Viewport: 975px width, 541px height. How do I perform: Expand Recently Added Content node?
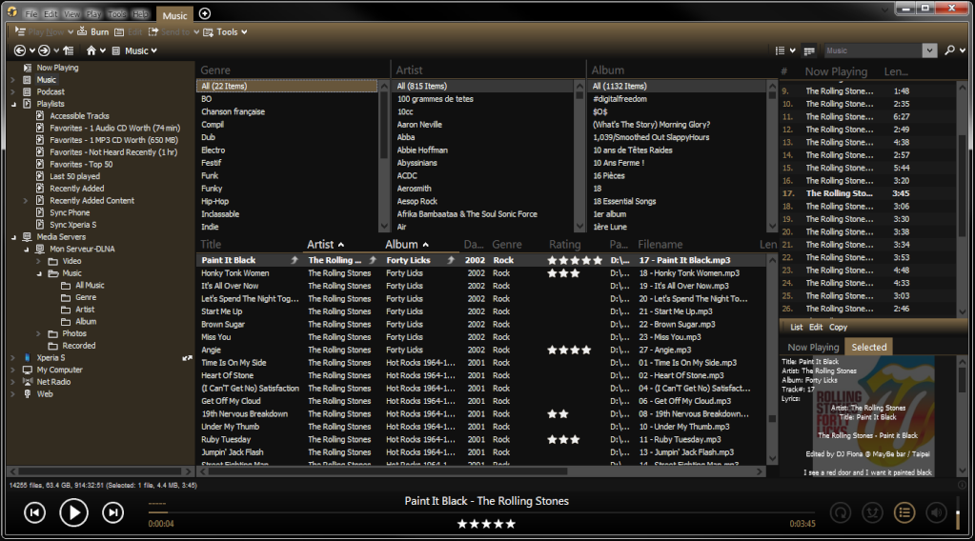[26, 201]
